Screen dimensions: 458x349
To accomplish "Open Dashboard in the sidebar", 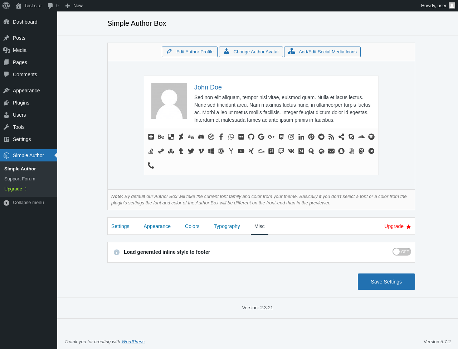I will [29, 22].
